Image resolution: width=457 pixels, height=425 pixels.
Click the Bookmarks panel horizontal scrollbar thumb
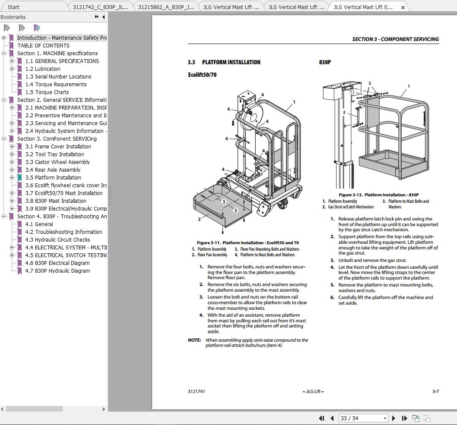coord(35,409)
